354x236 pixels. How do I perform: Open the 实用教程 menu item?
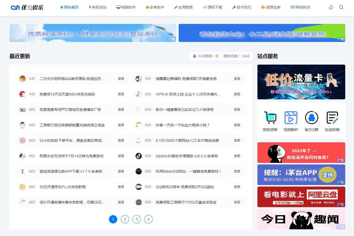click(x=184, y=7)
